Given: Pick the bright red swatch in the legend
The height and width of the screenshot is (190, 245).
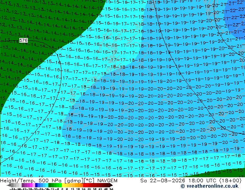Looking at the screenshot, I should [x=84, y=185].
